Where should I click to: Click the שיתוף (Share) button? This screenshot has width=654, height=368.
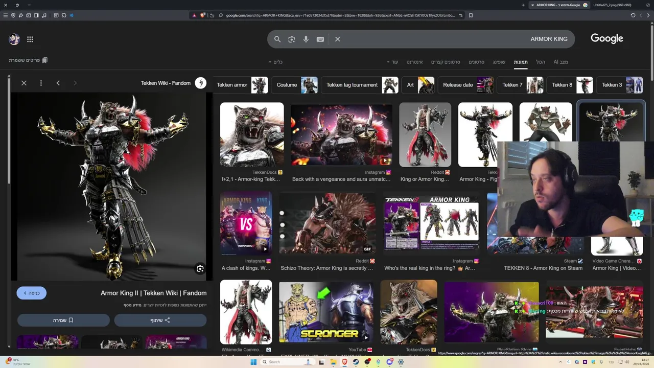[x=160, y=320]
